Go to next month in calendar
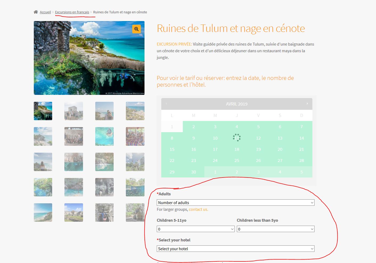Viewport: 376px width, 263px height. tap(307, 104)
